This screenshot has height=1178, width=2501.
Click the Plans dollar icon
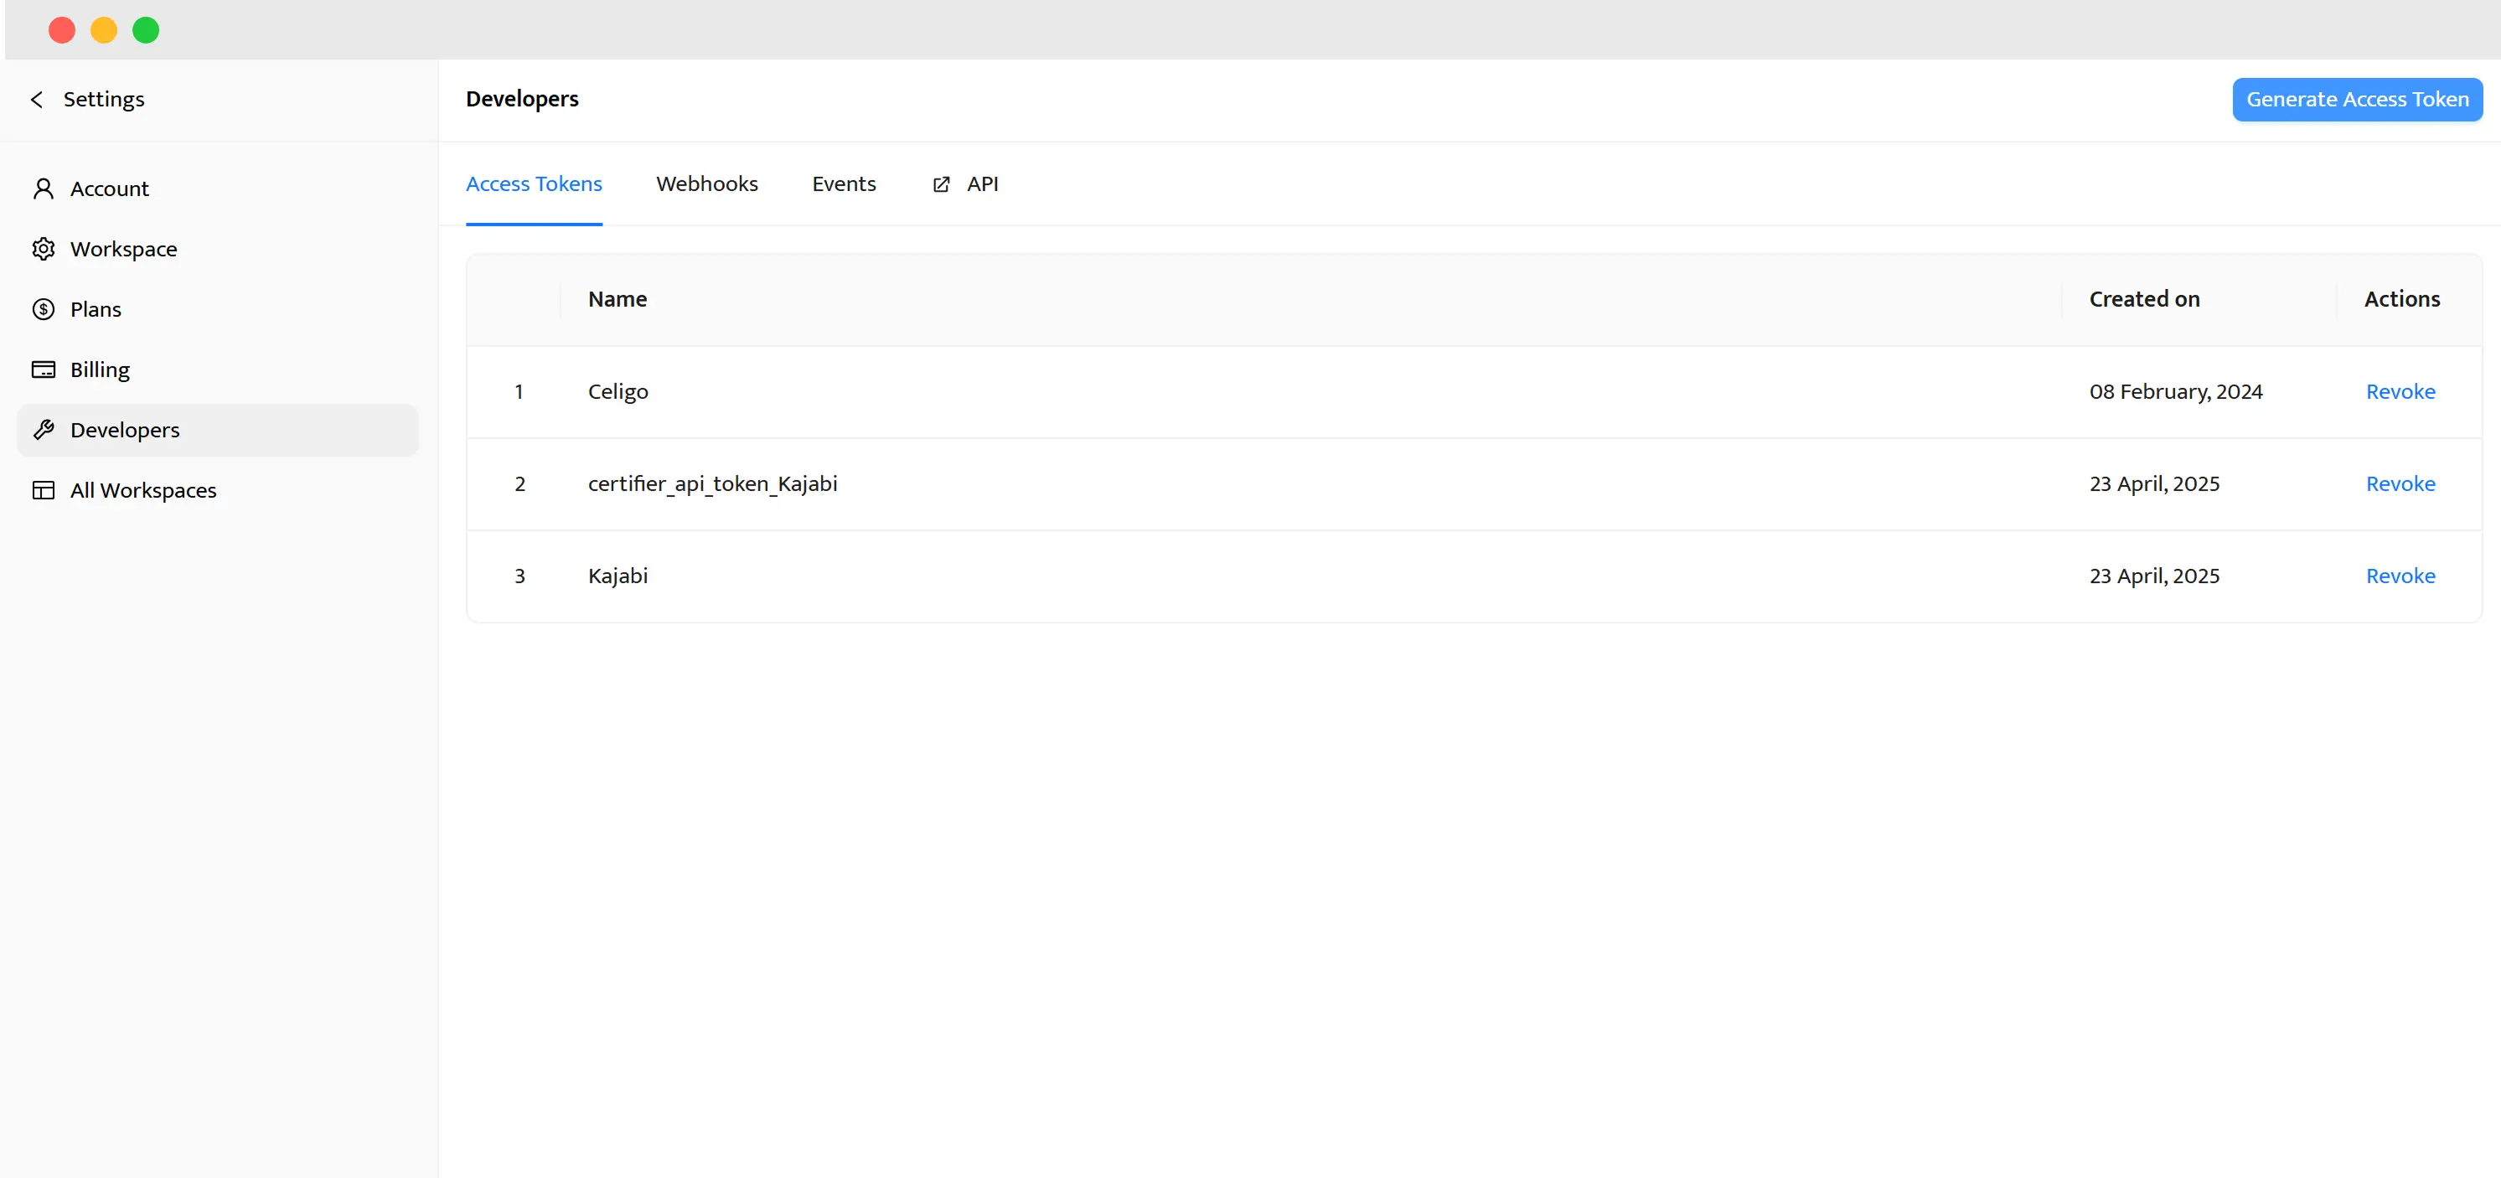[44, 309]
